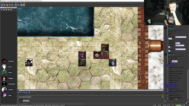Click the second grey Initiative panel icon
The image size is (189, 106).
coord(4,10)
